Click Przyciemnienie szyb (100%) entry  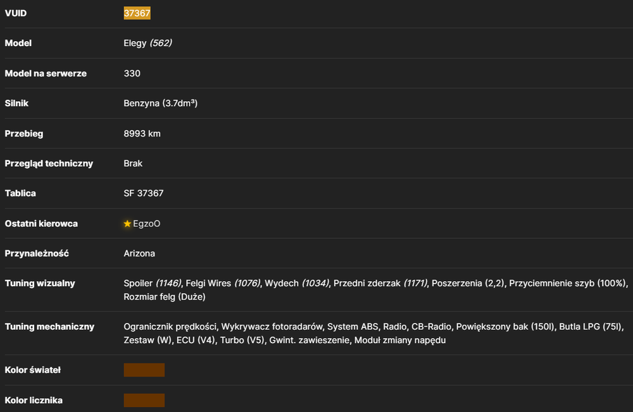pos(567,283)
